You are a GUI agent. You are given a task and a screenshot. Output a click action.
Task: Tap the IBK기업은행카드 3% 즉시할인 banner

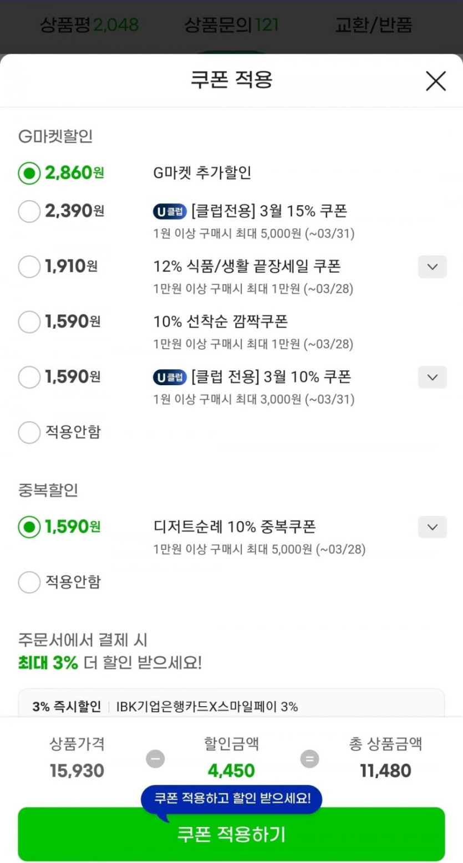tap(231, 706)
